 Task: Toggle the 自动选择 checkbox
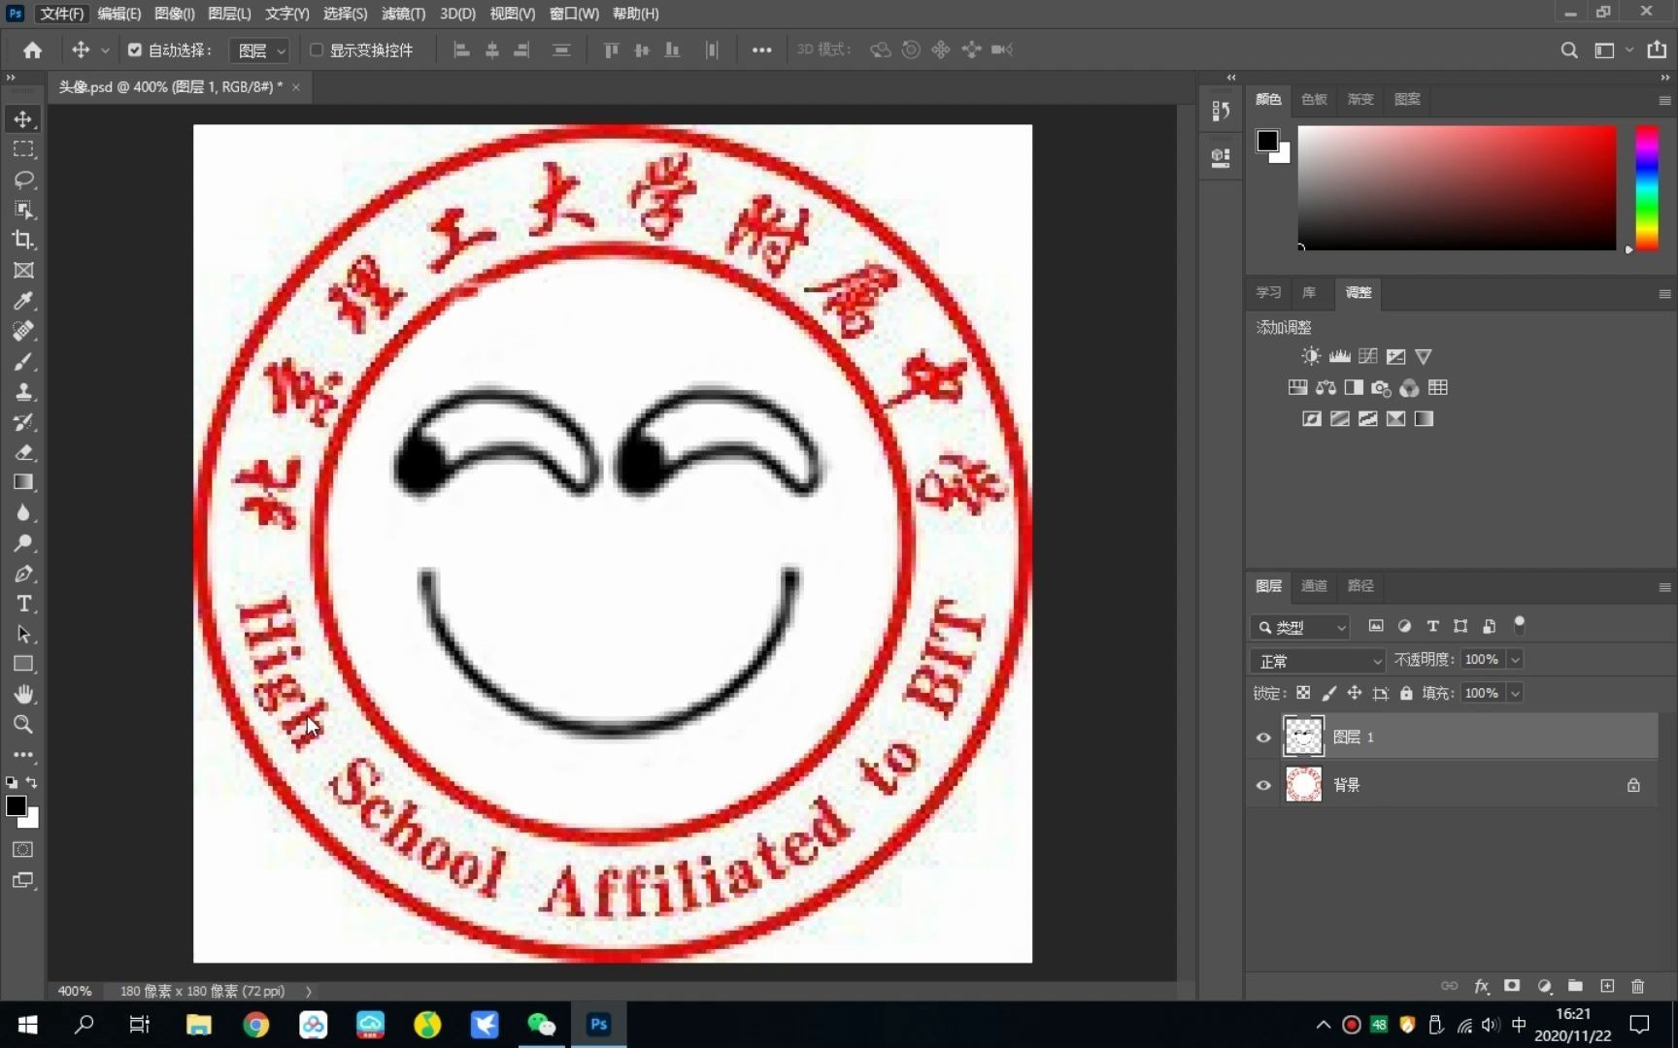tap(135, 49)
